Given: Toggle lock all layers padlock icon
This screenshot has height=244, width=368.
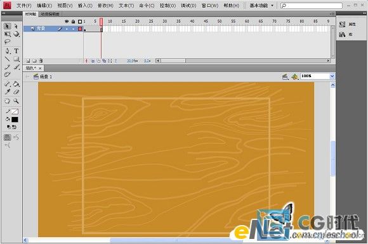Looking at the screenshot, I should (73, 21).
